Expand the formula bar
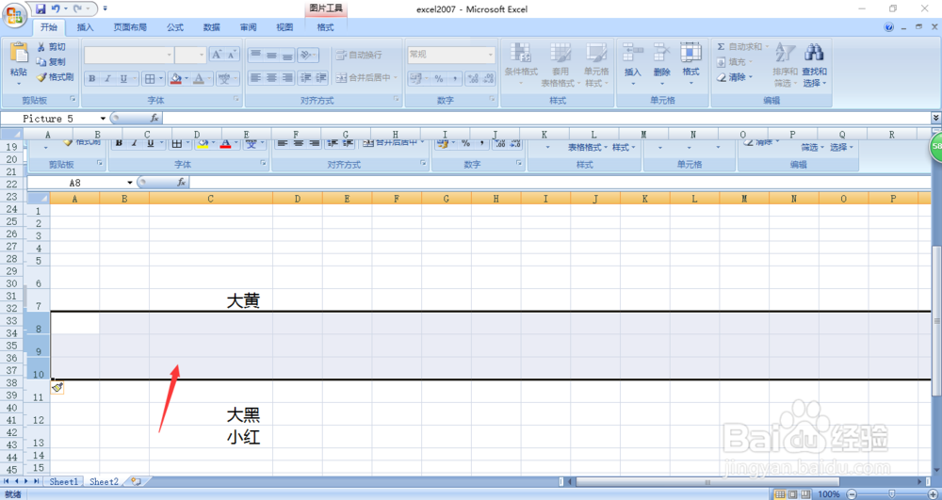The height and width of the screenshot is (500, 942). 936,118
